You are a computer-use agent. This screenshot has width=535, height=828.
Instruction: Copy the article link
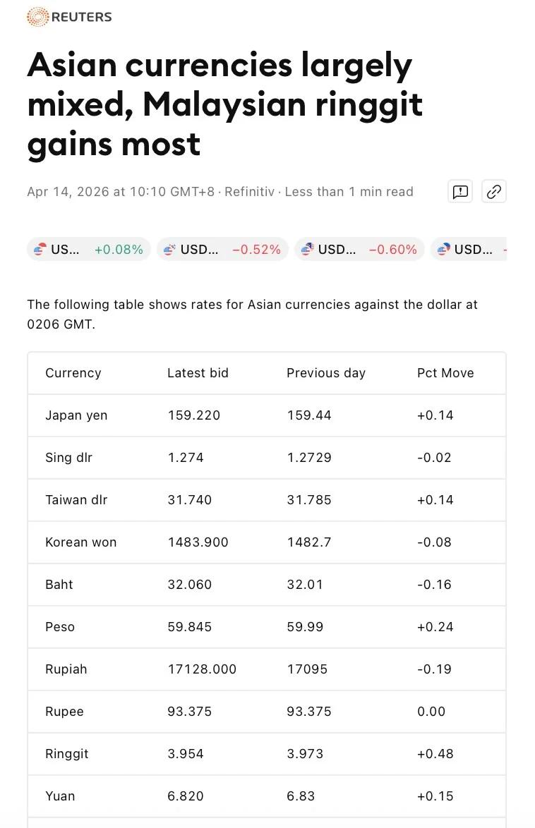pyautogui.click(x=493, y=191)
